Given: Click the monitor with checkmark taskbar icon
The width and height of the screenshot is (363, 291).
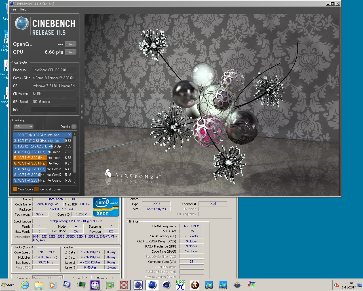Looking at the screenshot, I should [67, 285].
